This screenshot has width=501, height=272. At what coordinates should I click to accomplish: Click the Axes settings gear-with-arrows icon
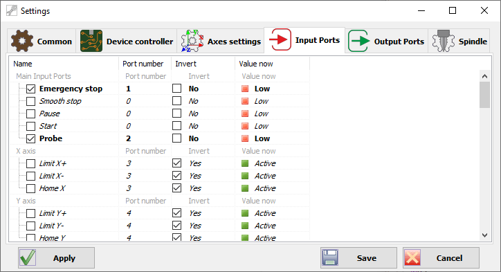pyautogui.click(x=192, y=41)
